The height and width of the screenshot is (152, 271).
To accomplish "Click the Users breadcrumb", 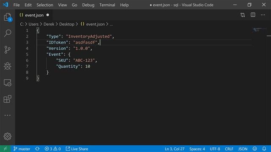I will tap(33, 24).
